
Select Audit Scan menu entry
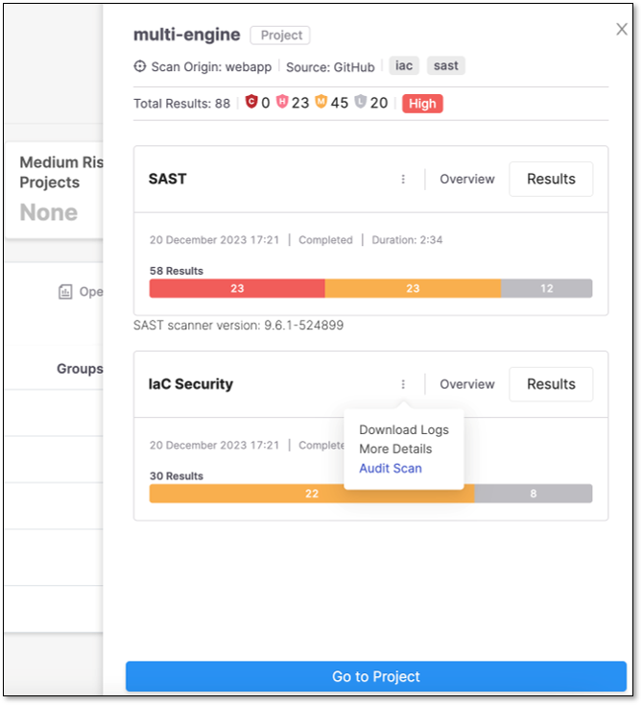pos(390,468)
